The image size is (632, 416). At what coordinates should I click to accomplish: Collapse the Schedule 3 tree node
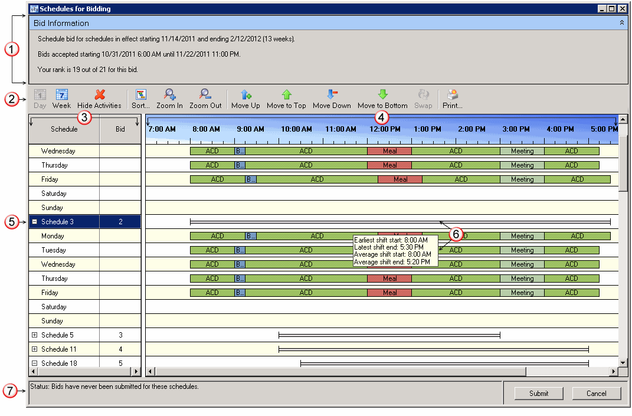click(35, 222)
